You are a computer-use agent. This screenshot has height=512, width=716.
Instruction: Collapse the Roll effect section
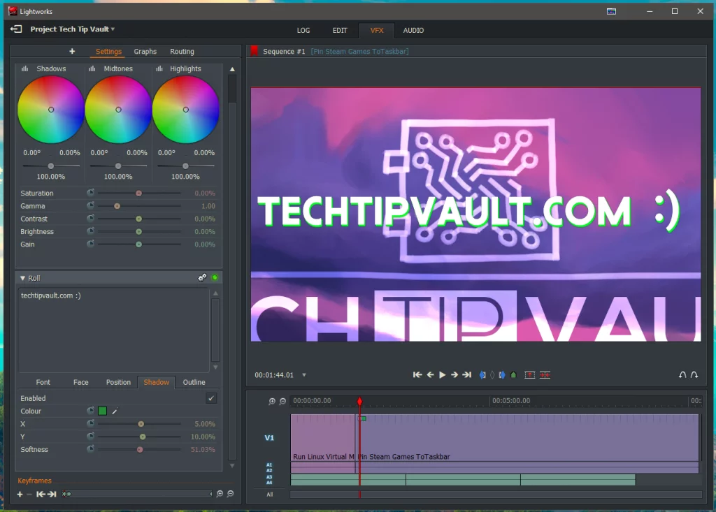click(22, 278)
